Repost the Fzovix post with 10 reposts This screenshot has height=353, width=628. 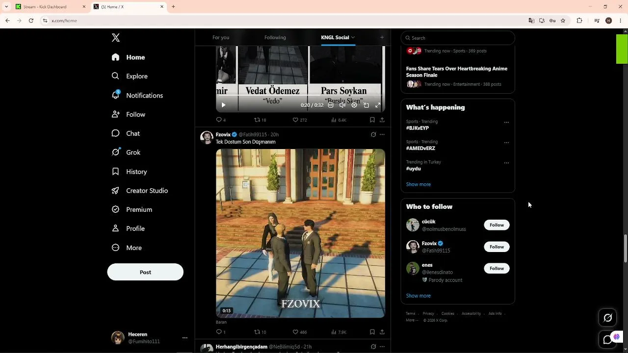[x=260, y=332]
